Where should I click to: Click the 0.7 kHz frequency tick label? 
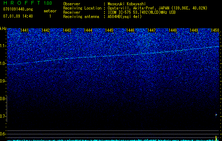[x=3, y=116]
